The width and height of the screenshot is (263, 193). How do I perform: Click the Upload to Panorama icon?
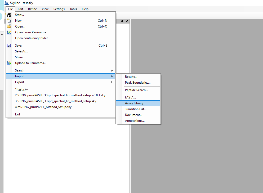(x=9, y=63)
